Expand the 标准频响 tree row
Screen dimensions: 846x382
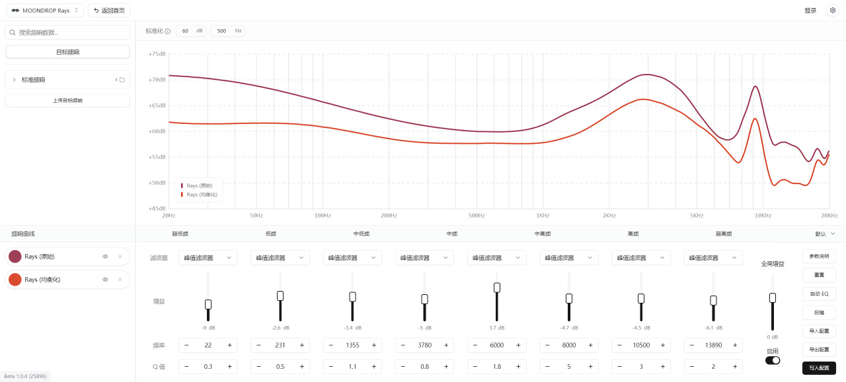click(x=67, y=80)
